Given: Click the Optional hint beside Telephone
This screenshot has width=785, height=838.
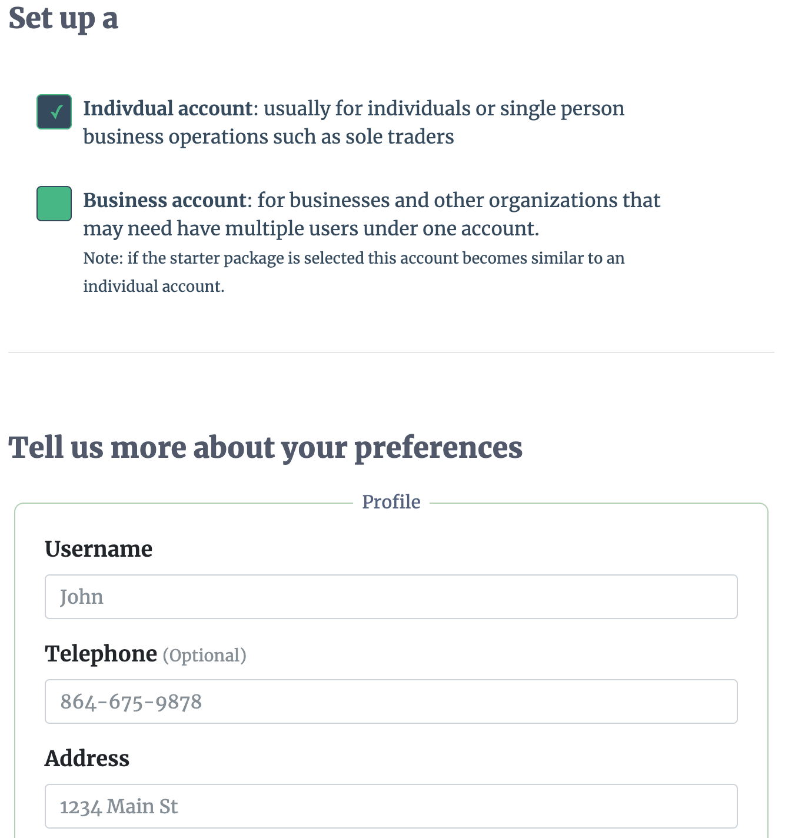Looking at the screenshot, I should point(204,655).
